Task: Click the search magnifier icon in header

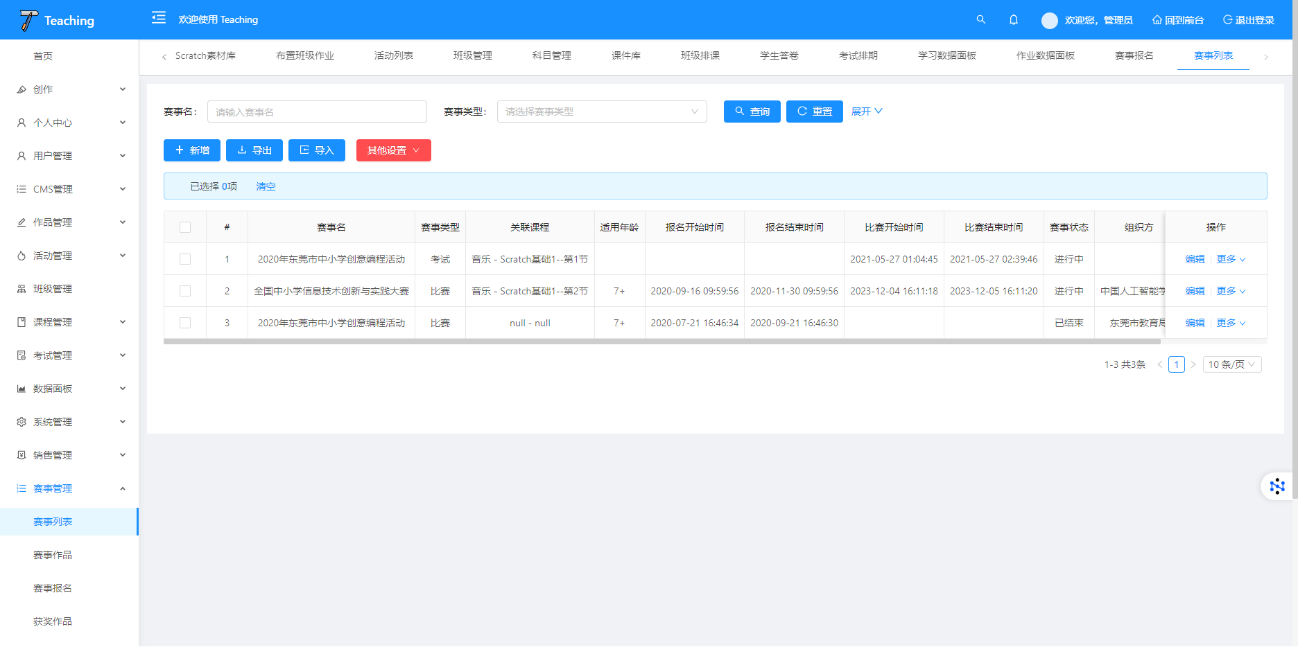Action: click(980, 19)
